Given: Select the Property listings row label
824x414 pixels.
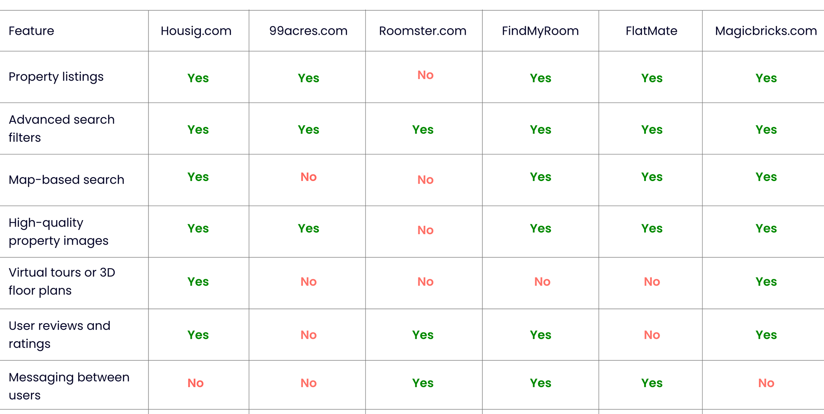Looking at the screenshot, I should click(x=56, y=77).
